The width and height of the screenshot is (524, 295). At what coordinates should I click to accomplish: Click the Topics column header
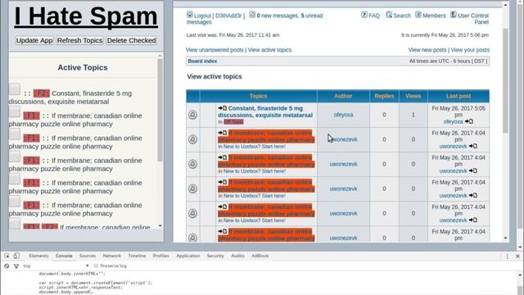(x=259, y=96)
